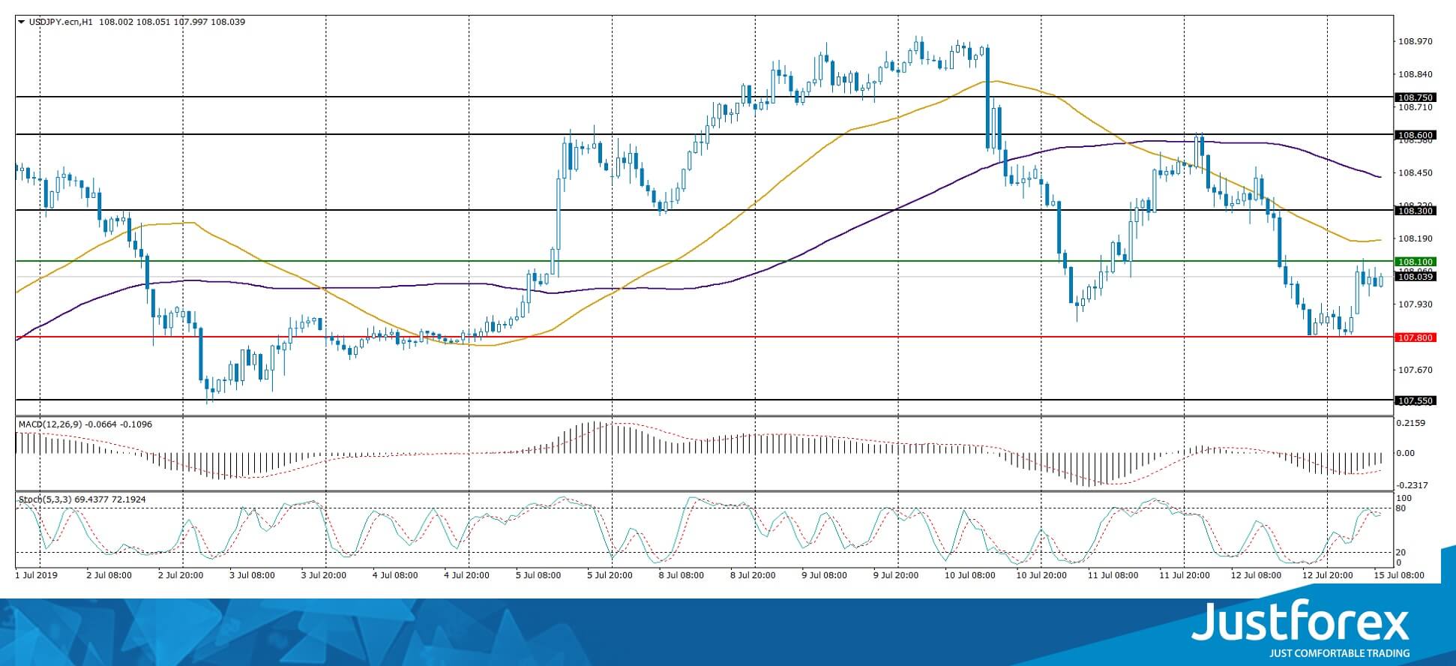Click the 10 Jul 20:00 time label
This screenshot has height=666, width=1456.
pyautogui.click(x=1041, y=575)
